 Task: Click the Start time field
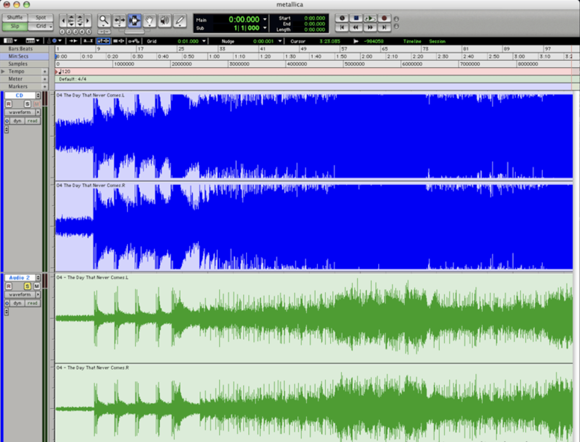coord(315,18)
